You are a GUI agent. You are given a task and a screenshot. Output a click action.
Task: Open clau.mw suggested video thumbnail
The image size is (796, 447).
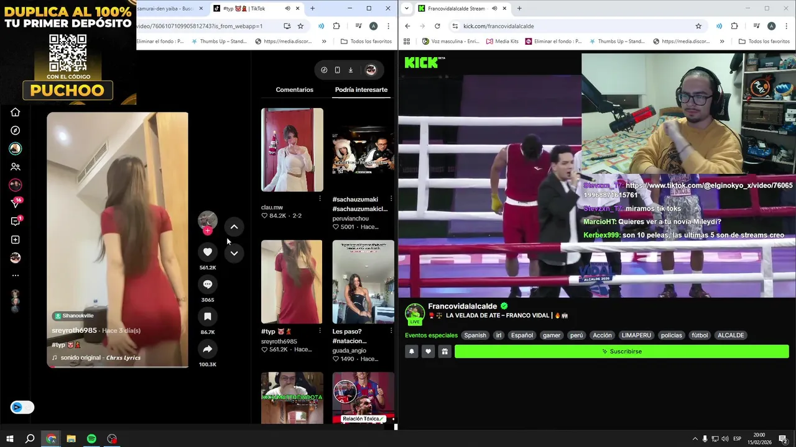point(292,150)
